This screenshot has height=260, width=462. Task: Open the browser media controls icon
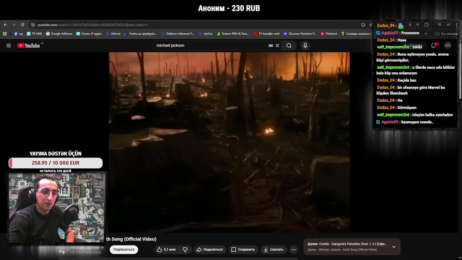(x=439, y=25)
